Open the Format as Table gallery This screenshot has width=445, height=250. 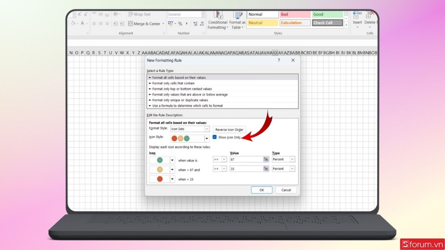click(237, 20)
